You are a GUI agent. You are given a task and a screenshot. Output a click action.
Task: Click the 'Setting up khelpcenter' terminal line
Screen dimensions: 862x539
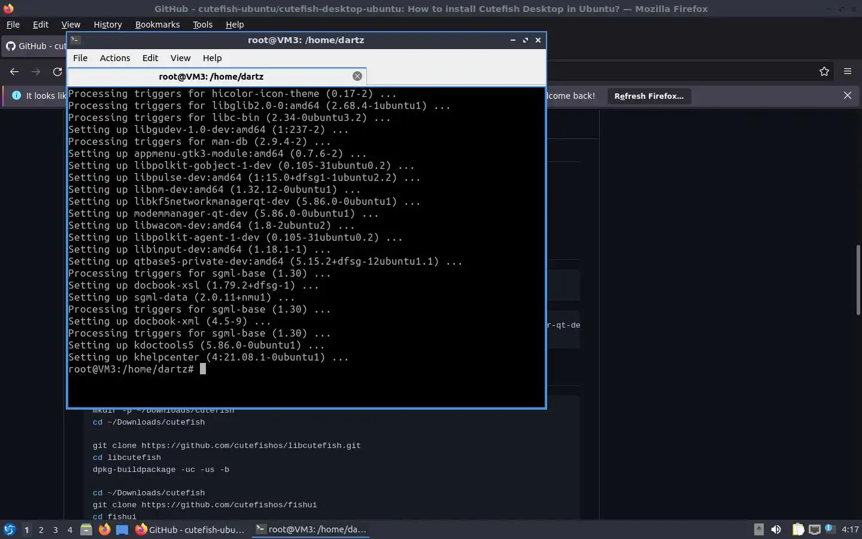pyautogui.click(x=208, y=357)
